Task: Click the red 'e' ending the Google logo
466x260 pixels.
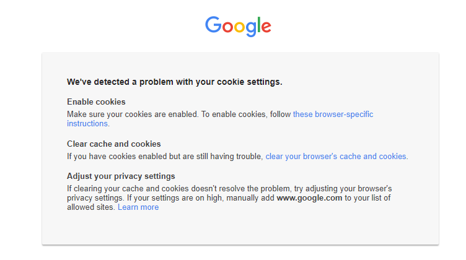Action: click(x=266, y=27)
